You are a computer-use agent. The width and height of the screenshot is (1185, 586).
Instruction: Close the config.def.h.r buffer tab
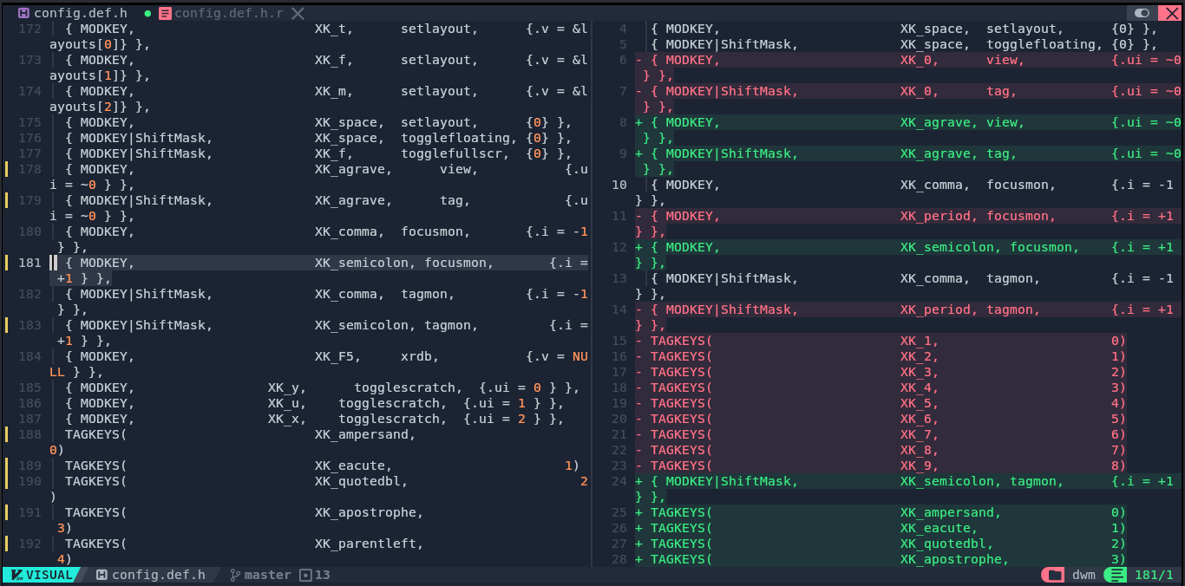tap(298, 13)
